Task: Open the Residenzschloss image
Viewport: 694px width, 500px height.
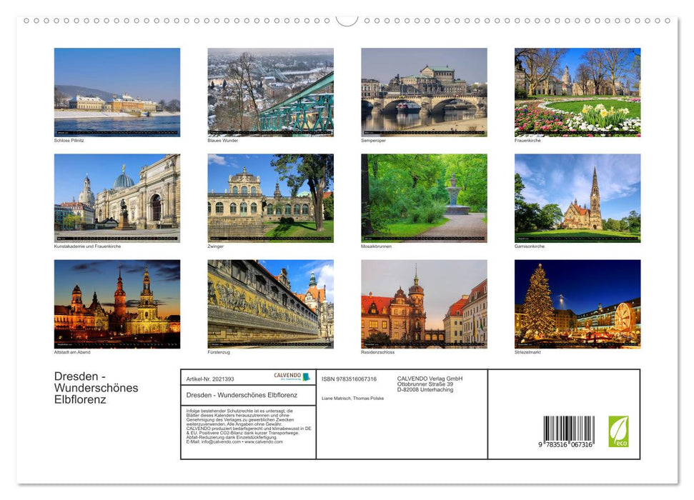Action: pyautogui.click(x=424, y=304)
